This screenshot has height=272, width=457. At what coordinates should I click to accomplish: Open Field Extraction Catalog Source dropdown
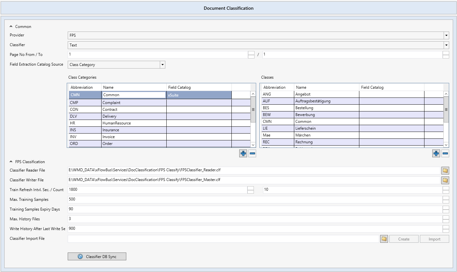(x=162, y=65)
